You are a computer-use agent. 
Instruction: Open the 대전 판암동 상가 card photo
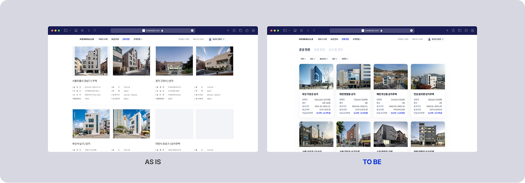353,76
